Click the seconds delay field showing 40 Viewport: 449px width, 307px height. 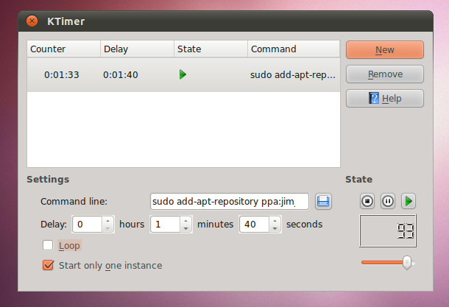pos(255,224)
